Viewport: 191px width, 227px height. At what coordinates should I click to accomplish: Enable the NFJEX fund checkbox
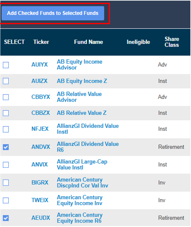pos(6,129)
